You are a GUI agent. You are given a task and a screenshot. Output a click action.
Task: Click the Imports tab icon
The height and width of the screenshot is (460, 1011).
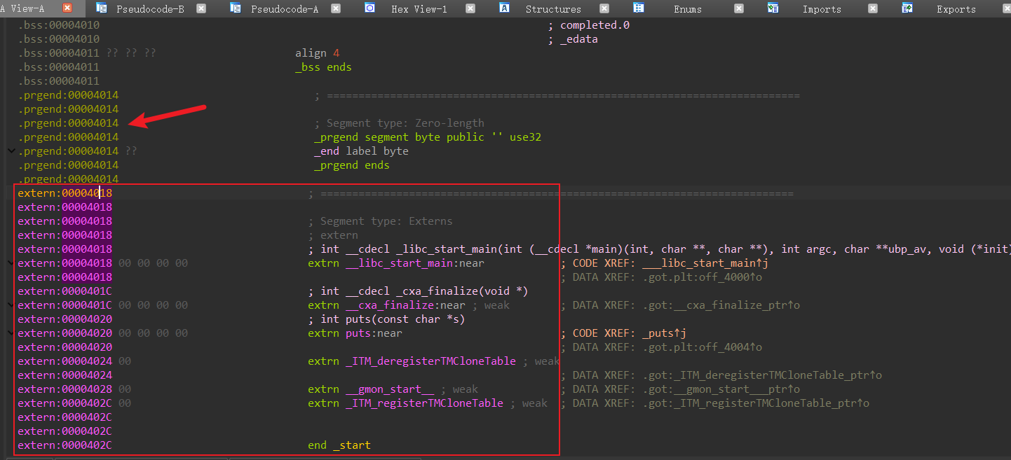pyautogui.click(x=773, y=8)
